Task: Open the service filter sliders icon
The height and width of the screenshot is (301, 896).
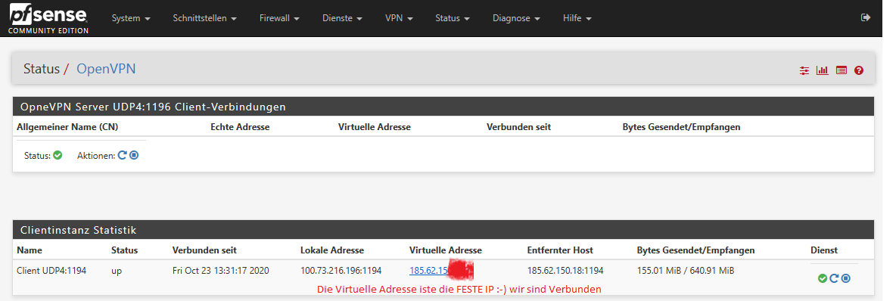Action: pyautogui.click(x=804, y=71)
